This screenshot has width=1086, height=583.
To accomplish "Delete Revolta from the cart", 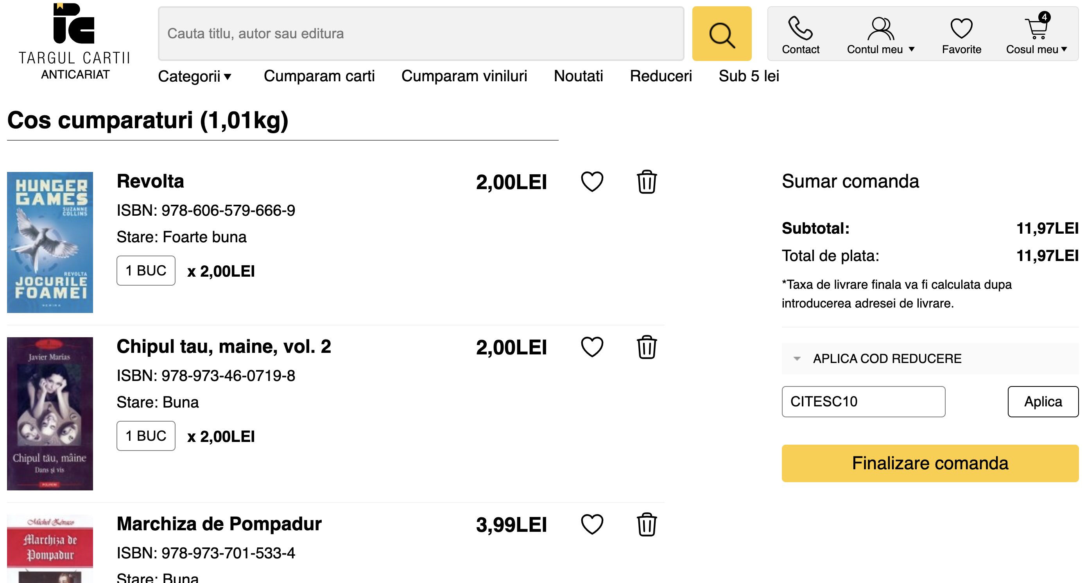I will click(646, 182).
